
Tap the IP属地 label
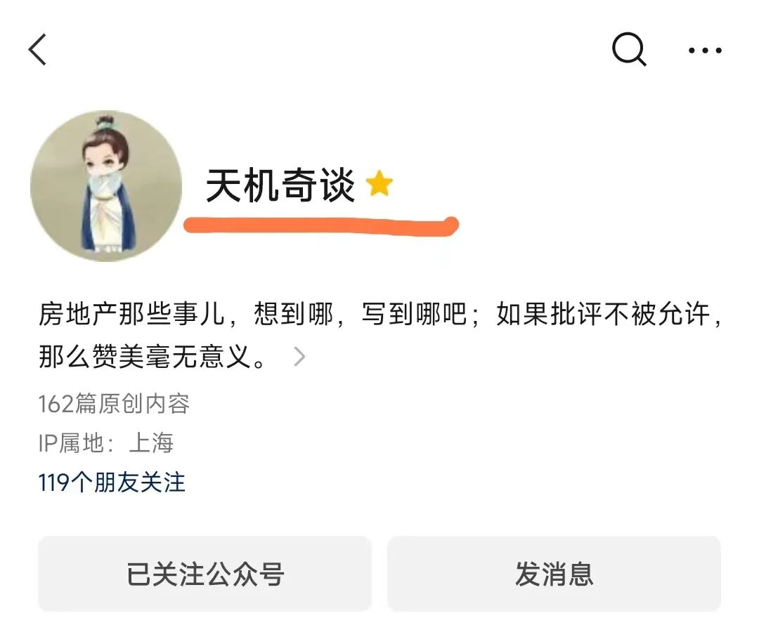click(x=71, y=443)
